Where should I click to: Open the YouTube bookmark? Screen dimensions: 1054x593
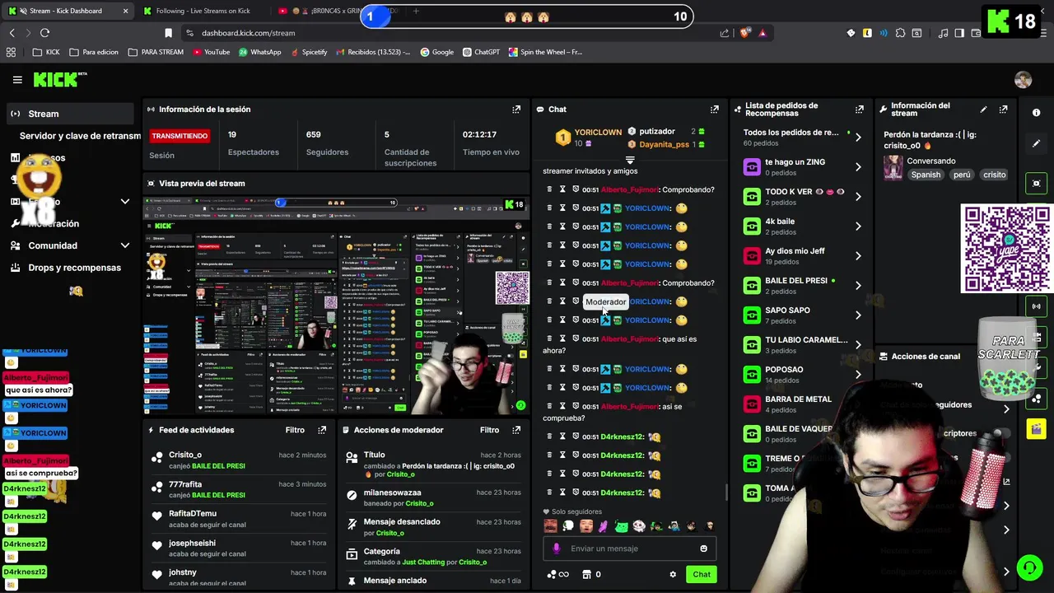tap(211, 52)
